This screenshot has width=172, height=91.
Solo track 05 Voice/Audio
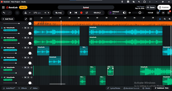pyautogui.click(x=28, y=58)
